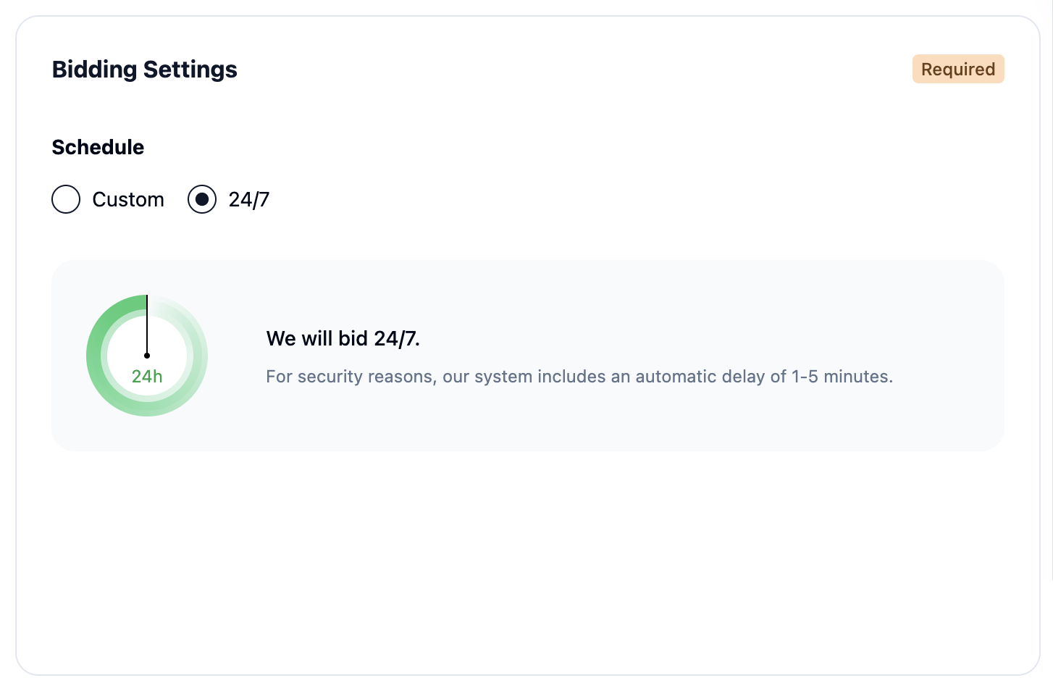Click the clock hand inside the dial
Image resolution: width=1053 pixels, height=691 pixels.
pos(147,326)
